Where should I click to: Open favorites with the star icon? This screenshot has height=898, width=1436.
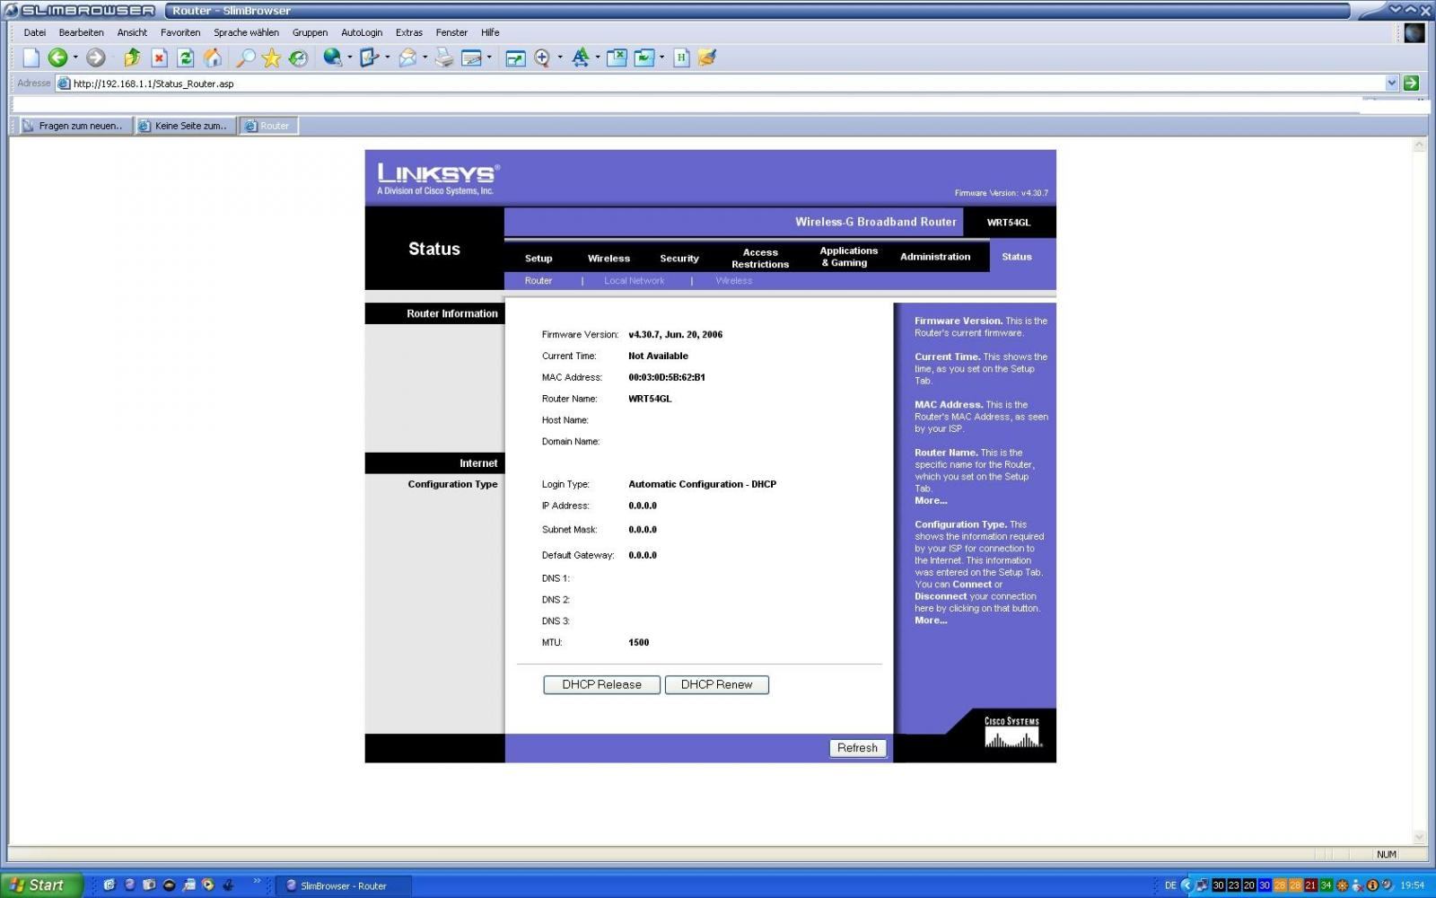coord(271,57)
